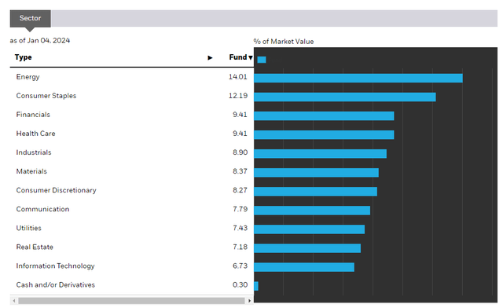Select the Real Estate row label
503x308 pixels.
pos(35,247)
